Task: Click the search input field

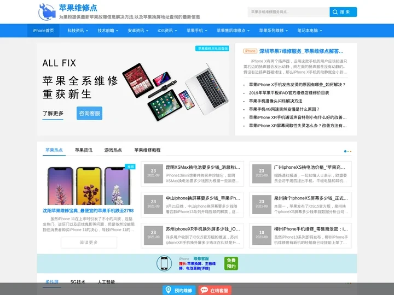Action: tap(288, 12)
